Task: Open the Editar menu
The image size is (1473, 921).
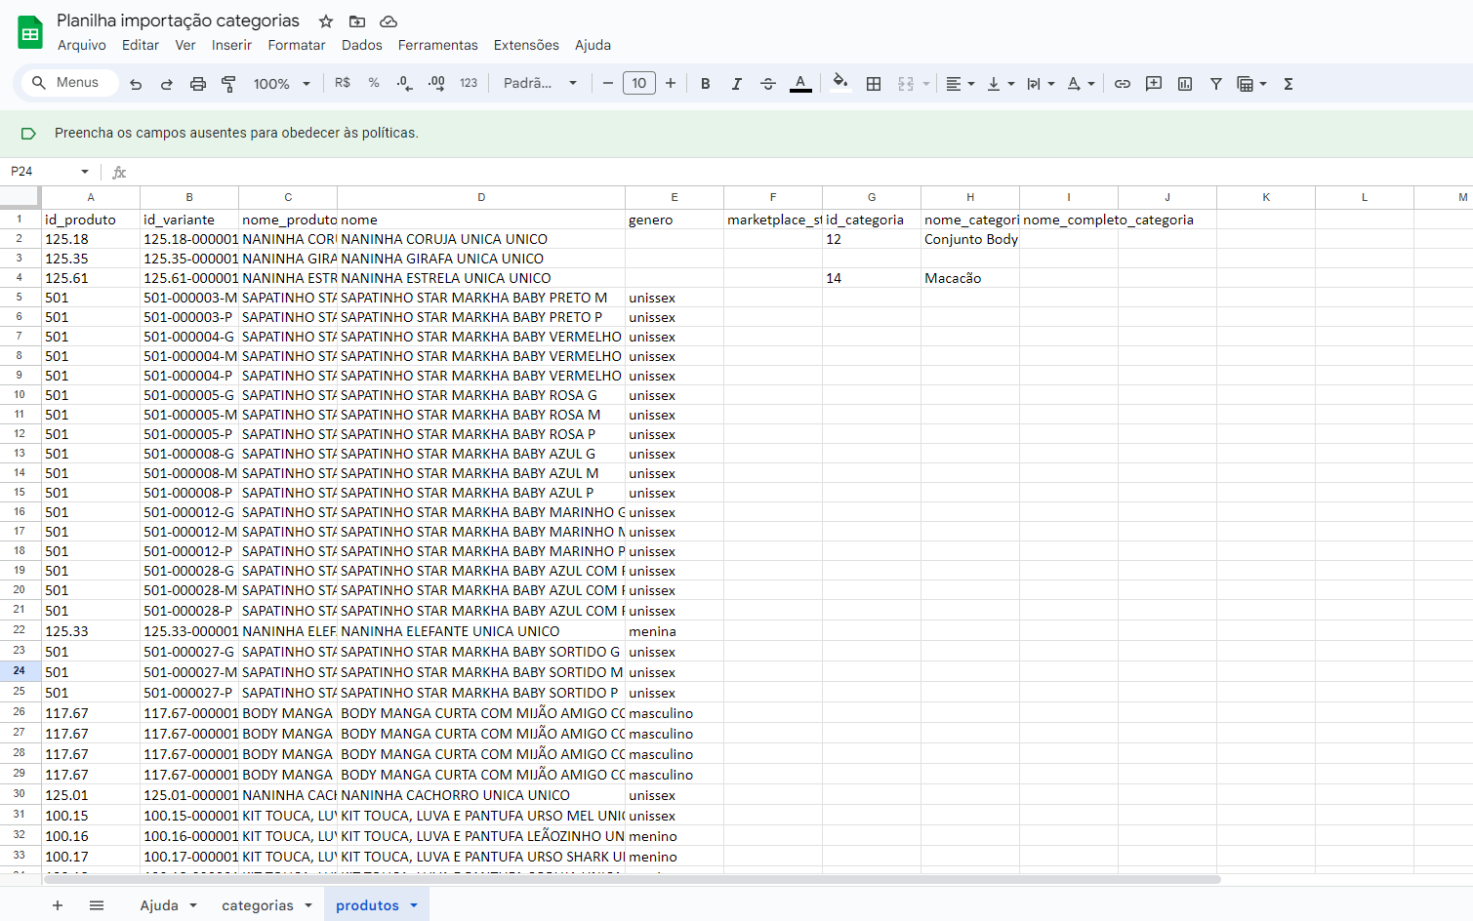Action: 141,45
